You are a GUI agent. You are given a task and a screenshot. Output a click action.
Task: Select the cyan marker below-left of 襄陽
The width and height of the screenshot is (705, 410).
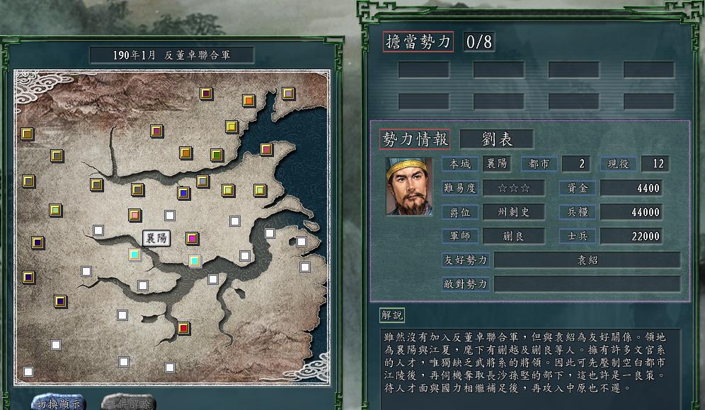point(134,255)
